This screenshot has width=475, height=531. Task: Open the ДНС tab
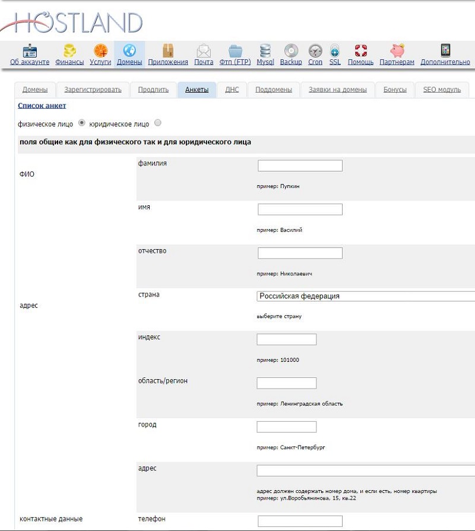click(232, 90)
